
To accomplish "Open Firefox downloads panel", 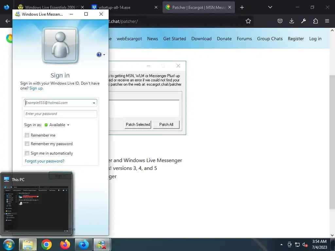I will (x=291, y=21).
